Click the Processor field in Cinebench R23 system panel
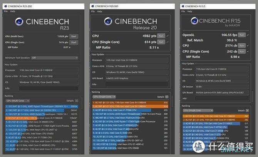 pyautogui.click(x=49, y=70)
